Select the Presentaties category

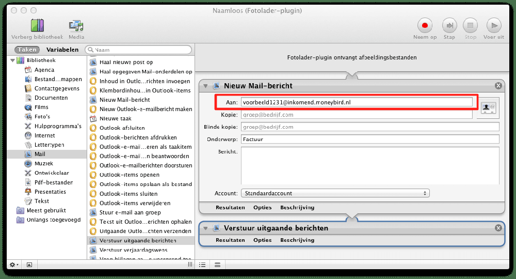point(46,192)
